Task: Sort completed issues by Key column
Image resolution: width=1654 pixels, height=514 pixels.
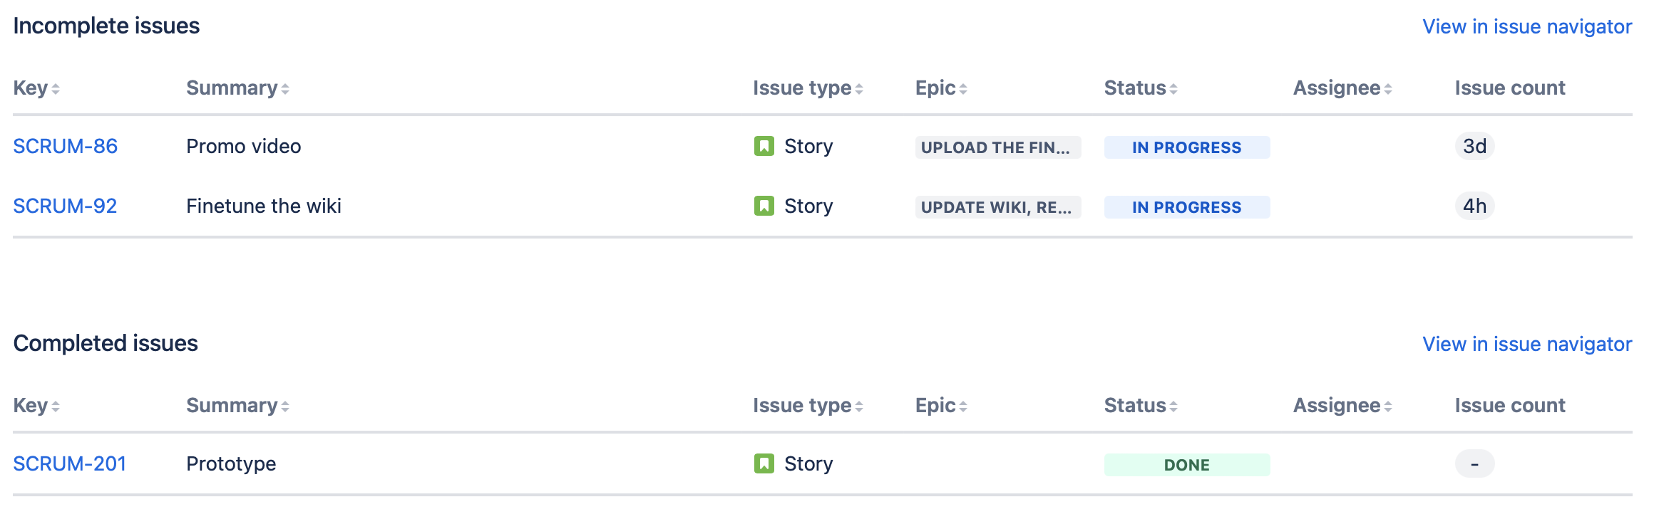Action: (x=36, y=406)
